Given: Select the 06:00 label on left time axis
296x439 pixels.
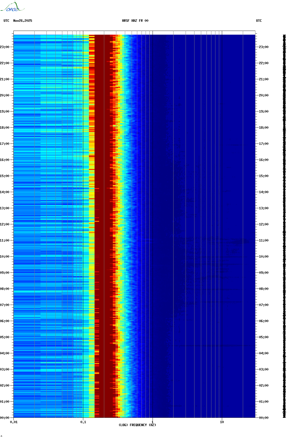Looking at the screenshot, I should tap(5, 321).
